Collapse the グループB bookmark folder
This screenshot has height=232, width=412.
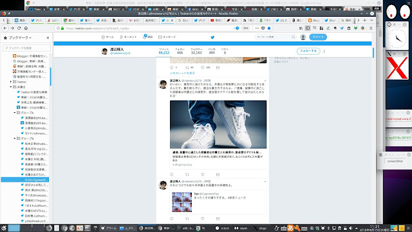point(15,139)
